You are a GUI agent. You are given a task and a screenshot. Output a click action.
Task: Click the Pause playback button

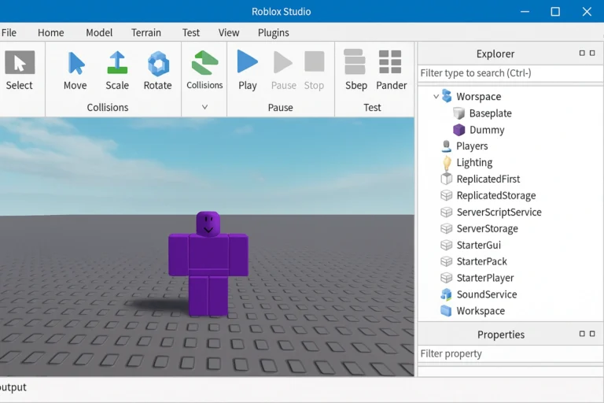(283, 71)
